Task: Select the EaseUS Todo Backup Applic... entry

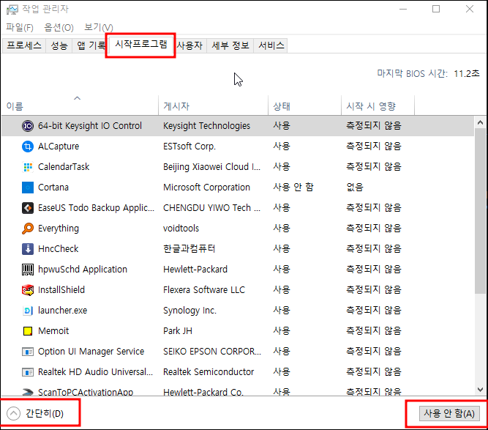Action: click(x=96, y=208)
